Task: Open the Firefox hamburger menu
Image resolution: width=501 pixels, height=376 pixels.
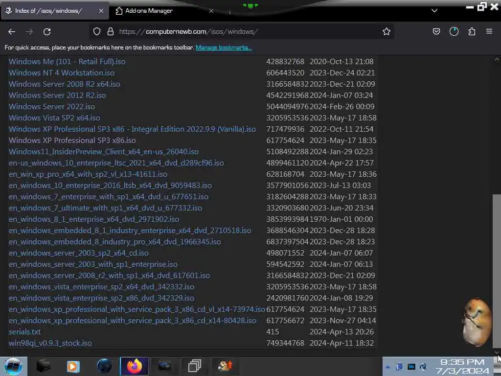Action: pos(489,31)
